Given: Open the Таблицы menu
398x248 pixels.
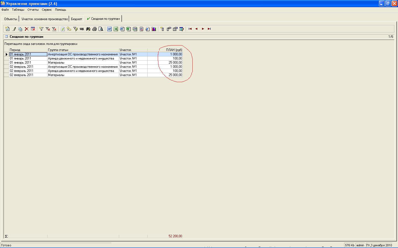Looking at the screenshot, I should (18, 10).
